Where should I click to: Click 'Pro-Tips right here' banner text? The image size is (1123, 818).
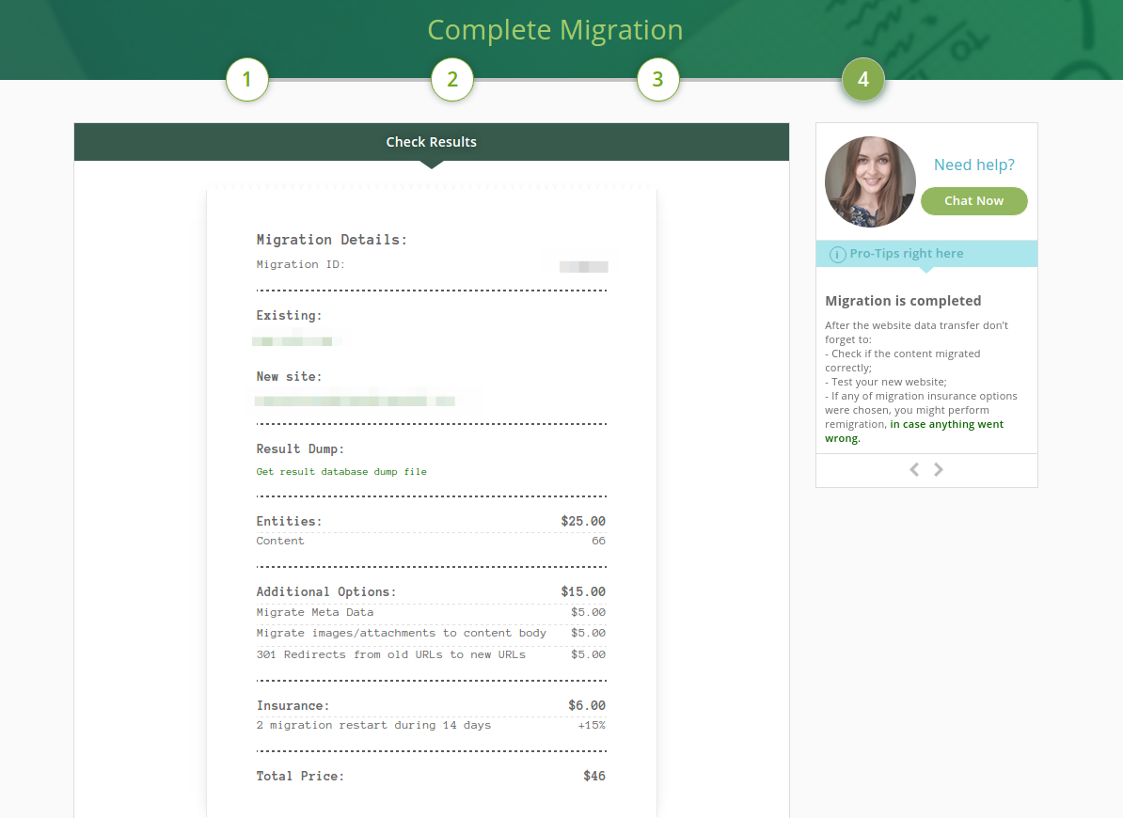pyautogui.click(x=907, y=253)
